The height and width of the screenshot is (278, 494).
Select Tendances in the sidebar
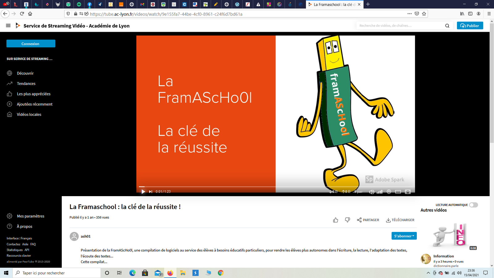coord(26,83)
